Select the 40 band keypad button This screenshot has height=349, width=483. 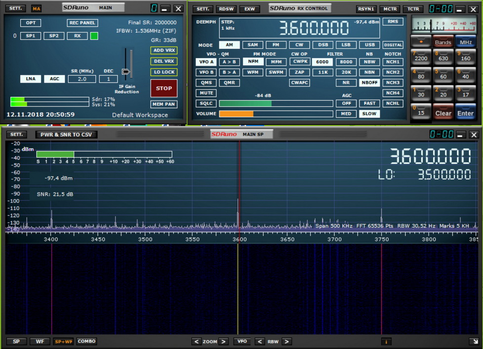click(x=465, y=75)
